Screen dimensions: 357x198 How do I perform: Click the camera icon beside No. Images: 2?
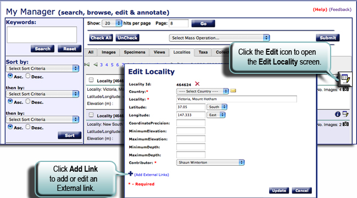[346, 124]
